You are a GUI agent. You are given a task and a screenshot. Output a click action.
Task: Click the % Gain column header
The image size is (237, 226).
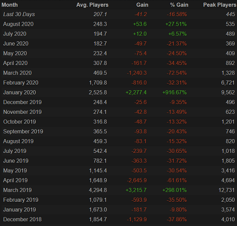tap(179, 5)
